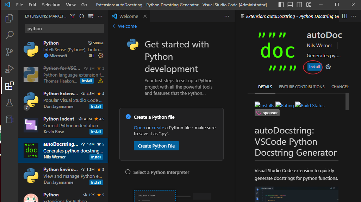The image size is (361, 202).
Task: Open the Testing flask view
Action: [x=10, y=103]
